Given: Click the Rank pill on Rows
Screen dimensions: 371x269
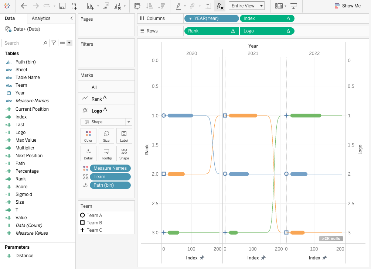Looking at the screenshot, I should point(211,31).
